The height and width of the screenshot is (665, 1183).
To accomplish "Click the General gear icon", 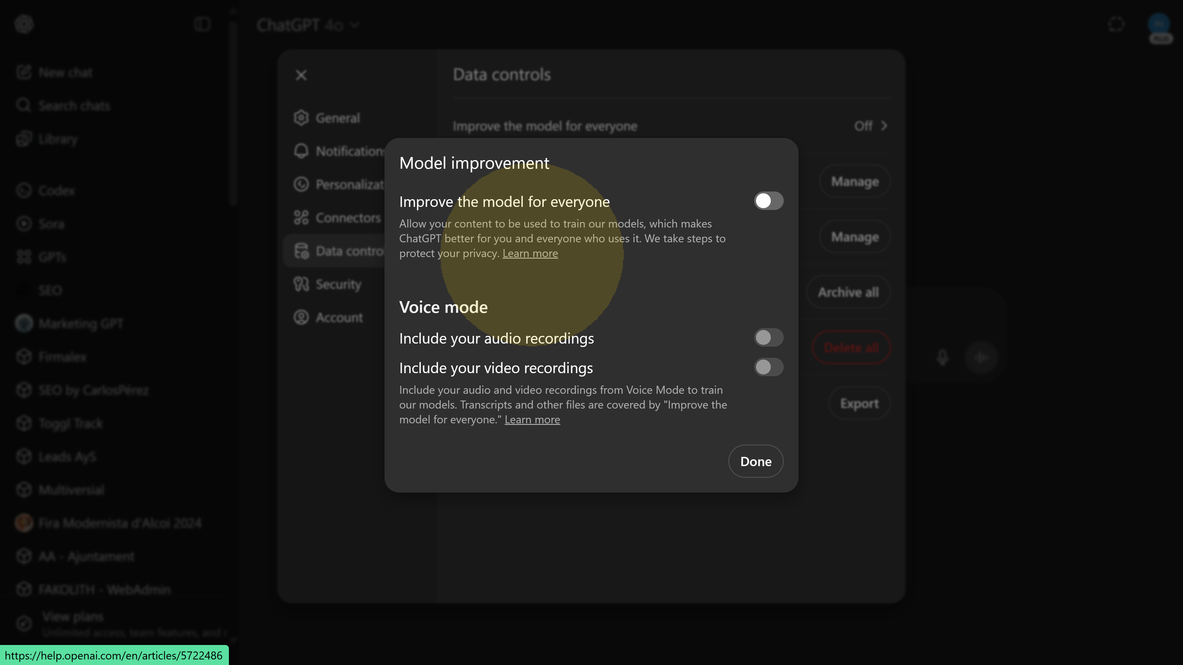I will tap(301, 118).
